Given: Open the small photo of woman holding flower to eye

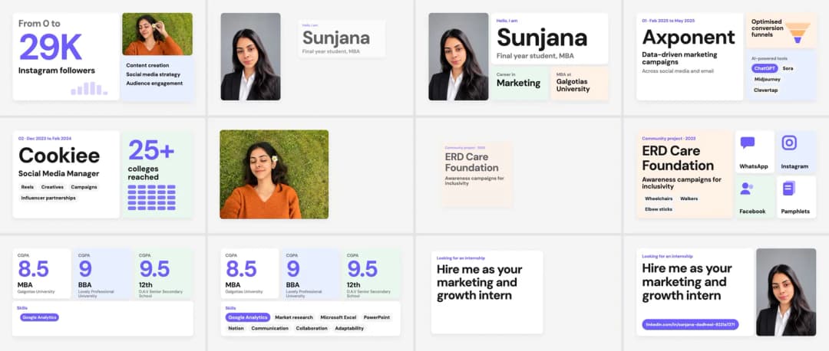Looking at the screenshot, I should pos(157,34).
